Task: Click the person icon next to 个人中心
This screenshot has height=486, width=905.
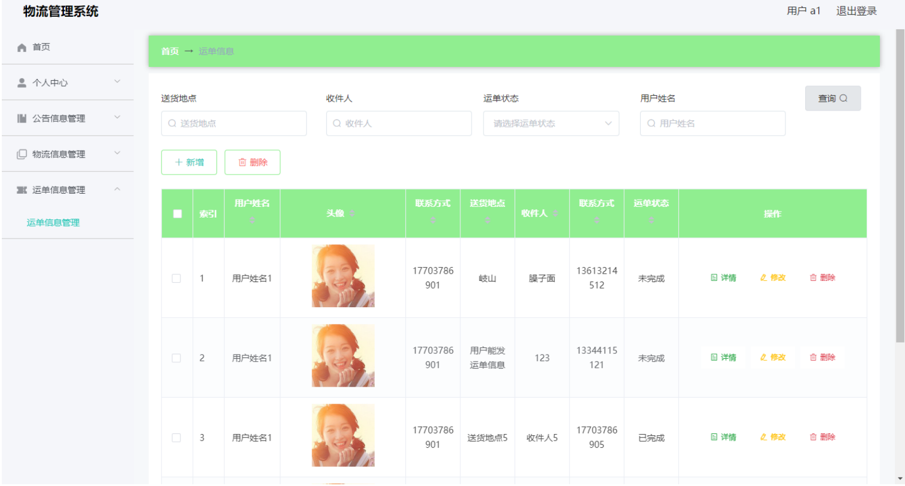Action: [22, 82]
